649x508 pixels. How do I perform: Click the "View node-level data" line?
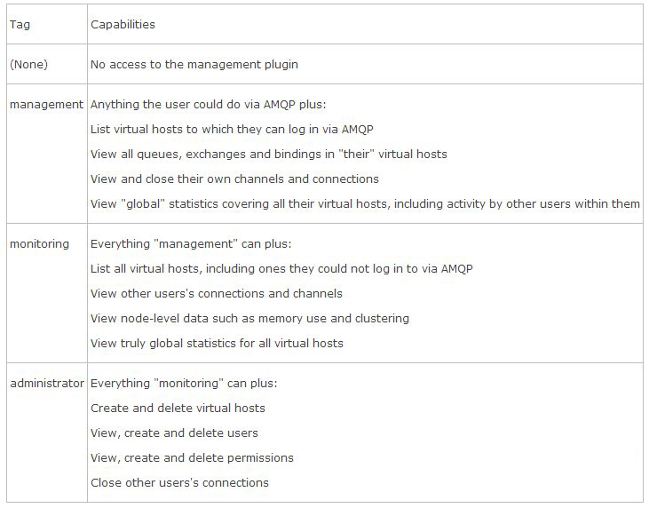pos(249,319)
